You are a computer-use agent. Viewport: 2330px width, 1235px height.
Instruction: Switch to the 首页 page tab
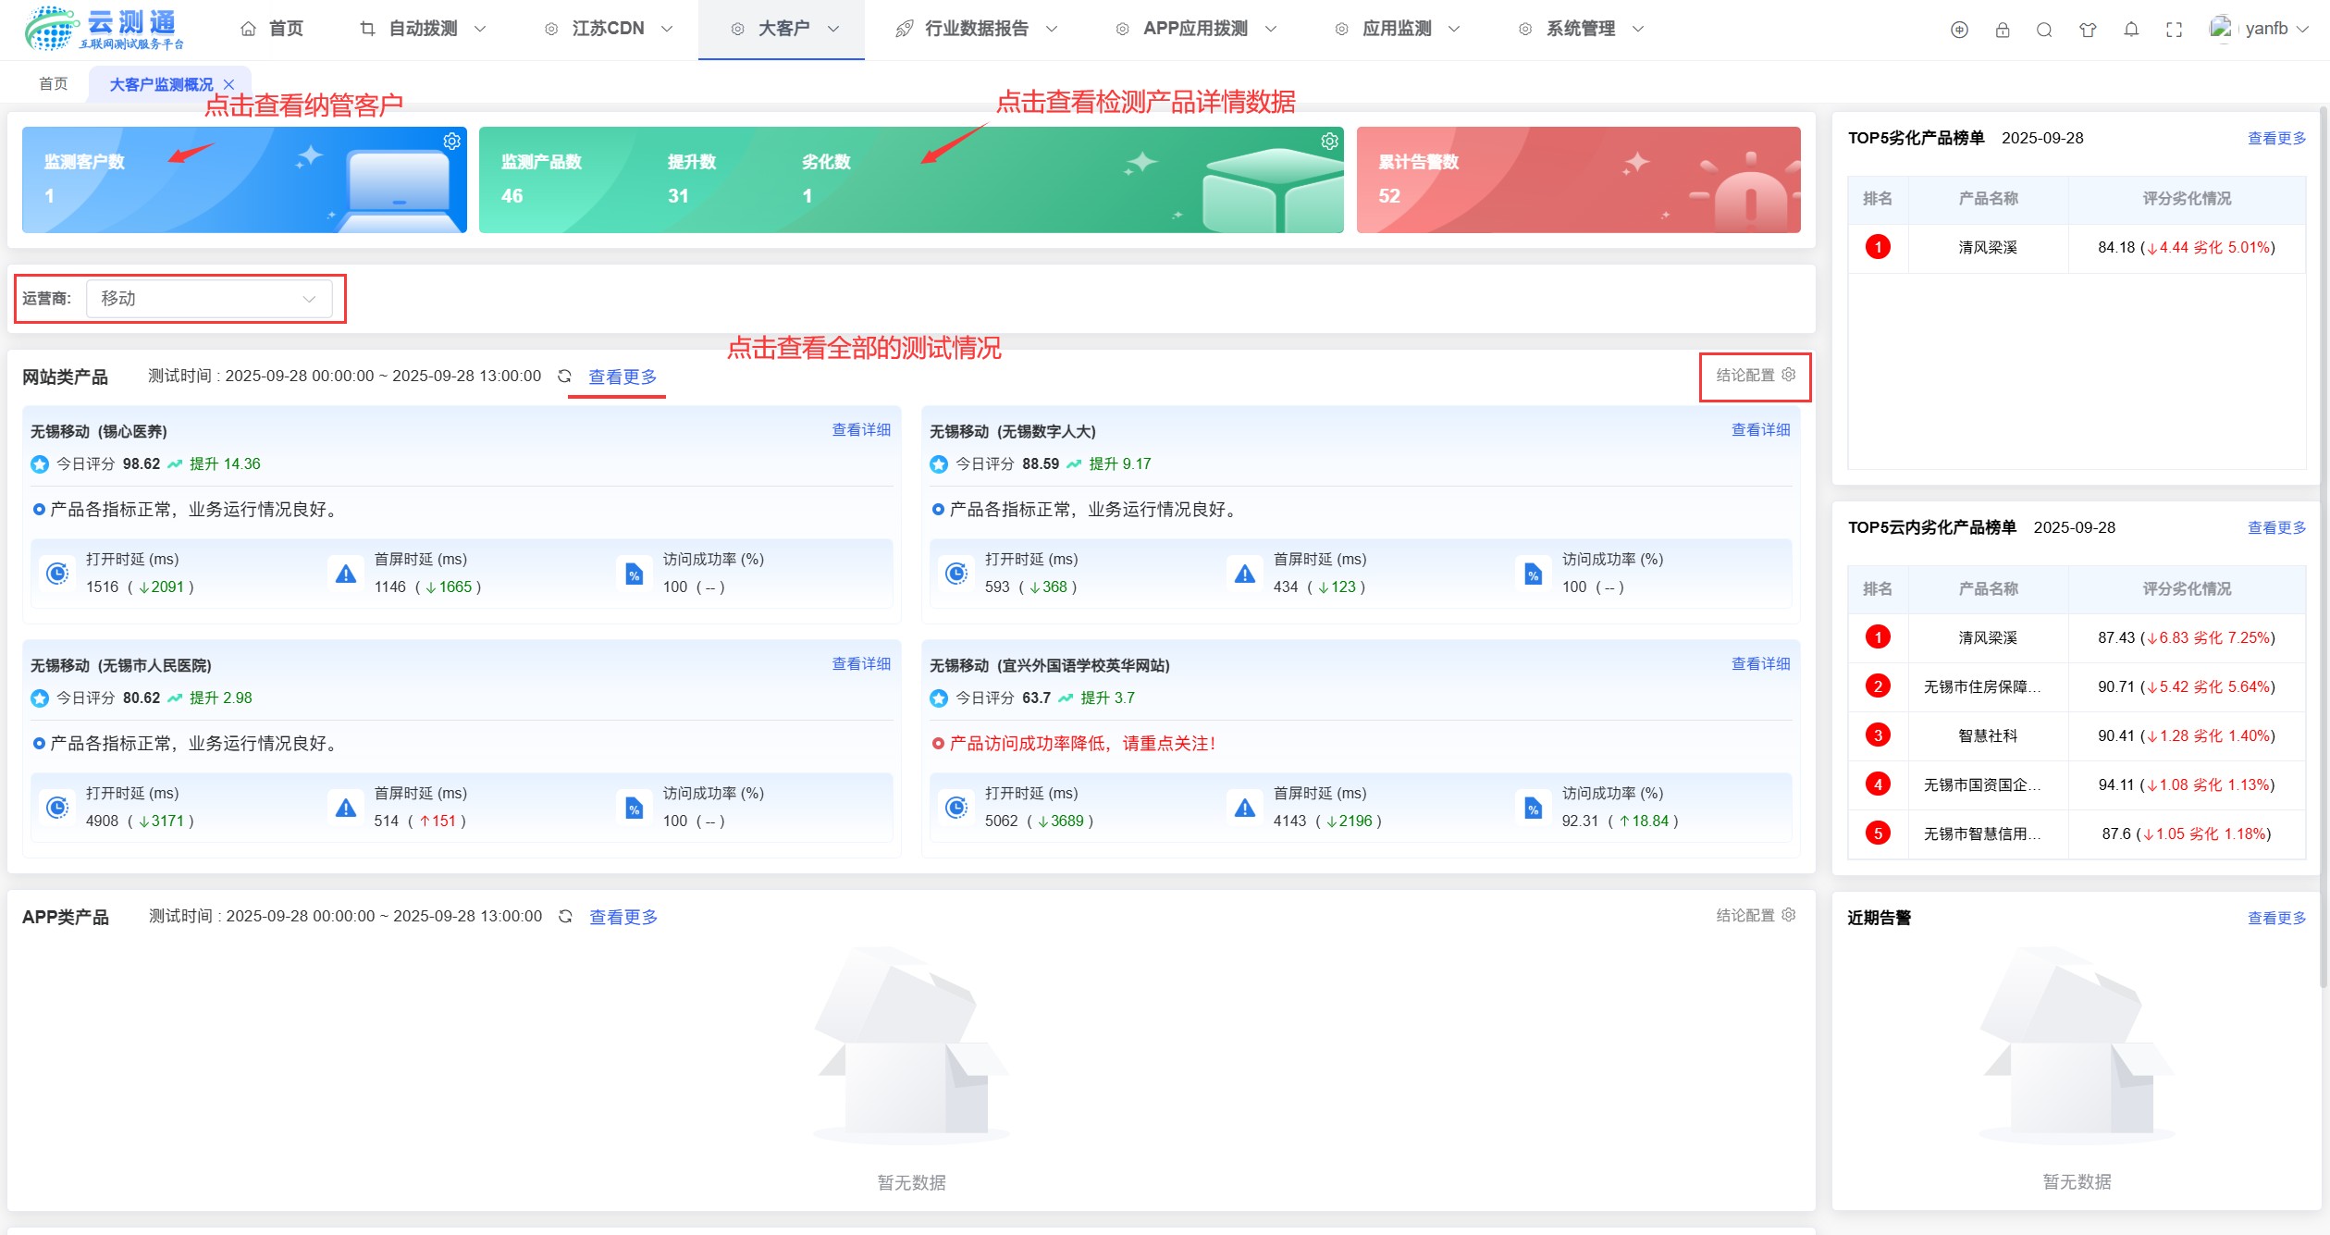[x=54, y=84]
